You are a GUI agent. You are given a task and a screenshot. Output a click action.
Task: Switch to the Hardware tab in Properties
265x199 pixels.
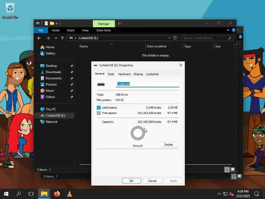(124, 74)
